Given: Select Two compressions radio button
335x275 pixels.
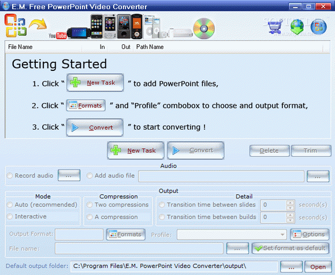Looking at the screenshot, I should click(90, 205).
